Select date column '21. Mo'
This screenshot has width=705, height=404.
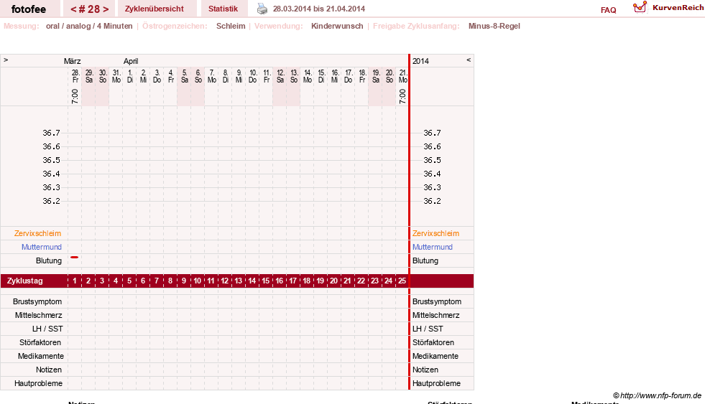[403, 76]
